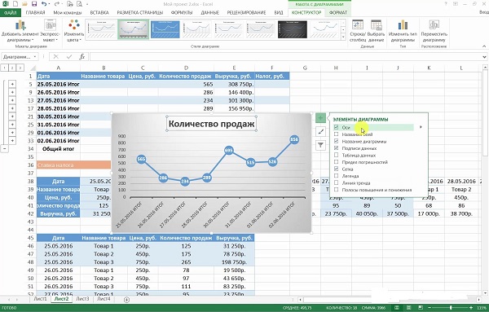Apply the blue-filled chart style thumbnail
This screenshot has width=489, height=312.
click(x=165, y=29)
